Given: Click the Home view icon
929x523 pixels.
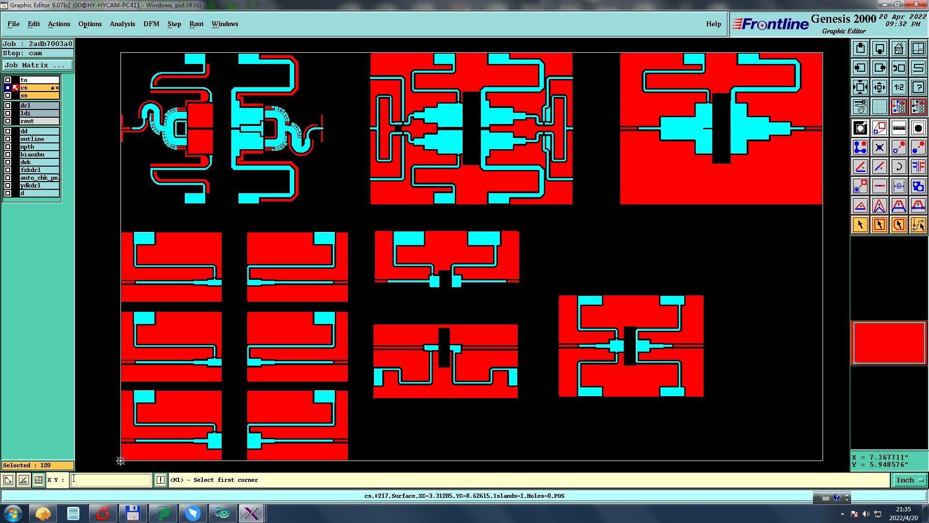Looking at the screenshot, I should (899, 48).
